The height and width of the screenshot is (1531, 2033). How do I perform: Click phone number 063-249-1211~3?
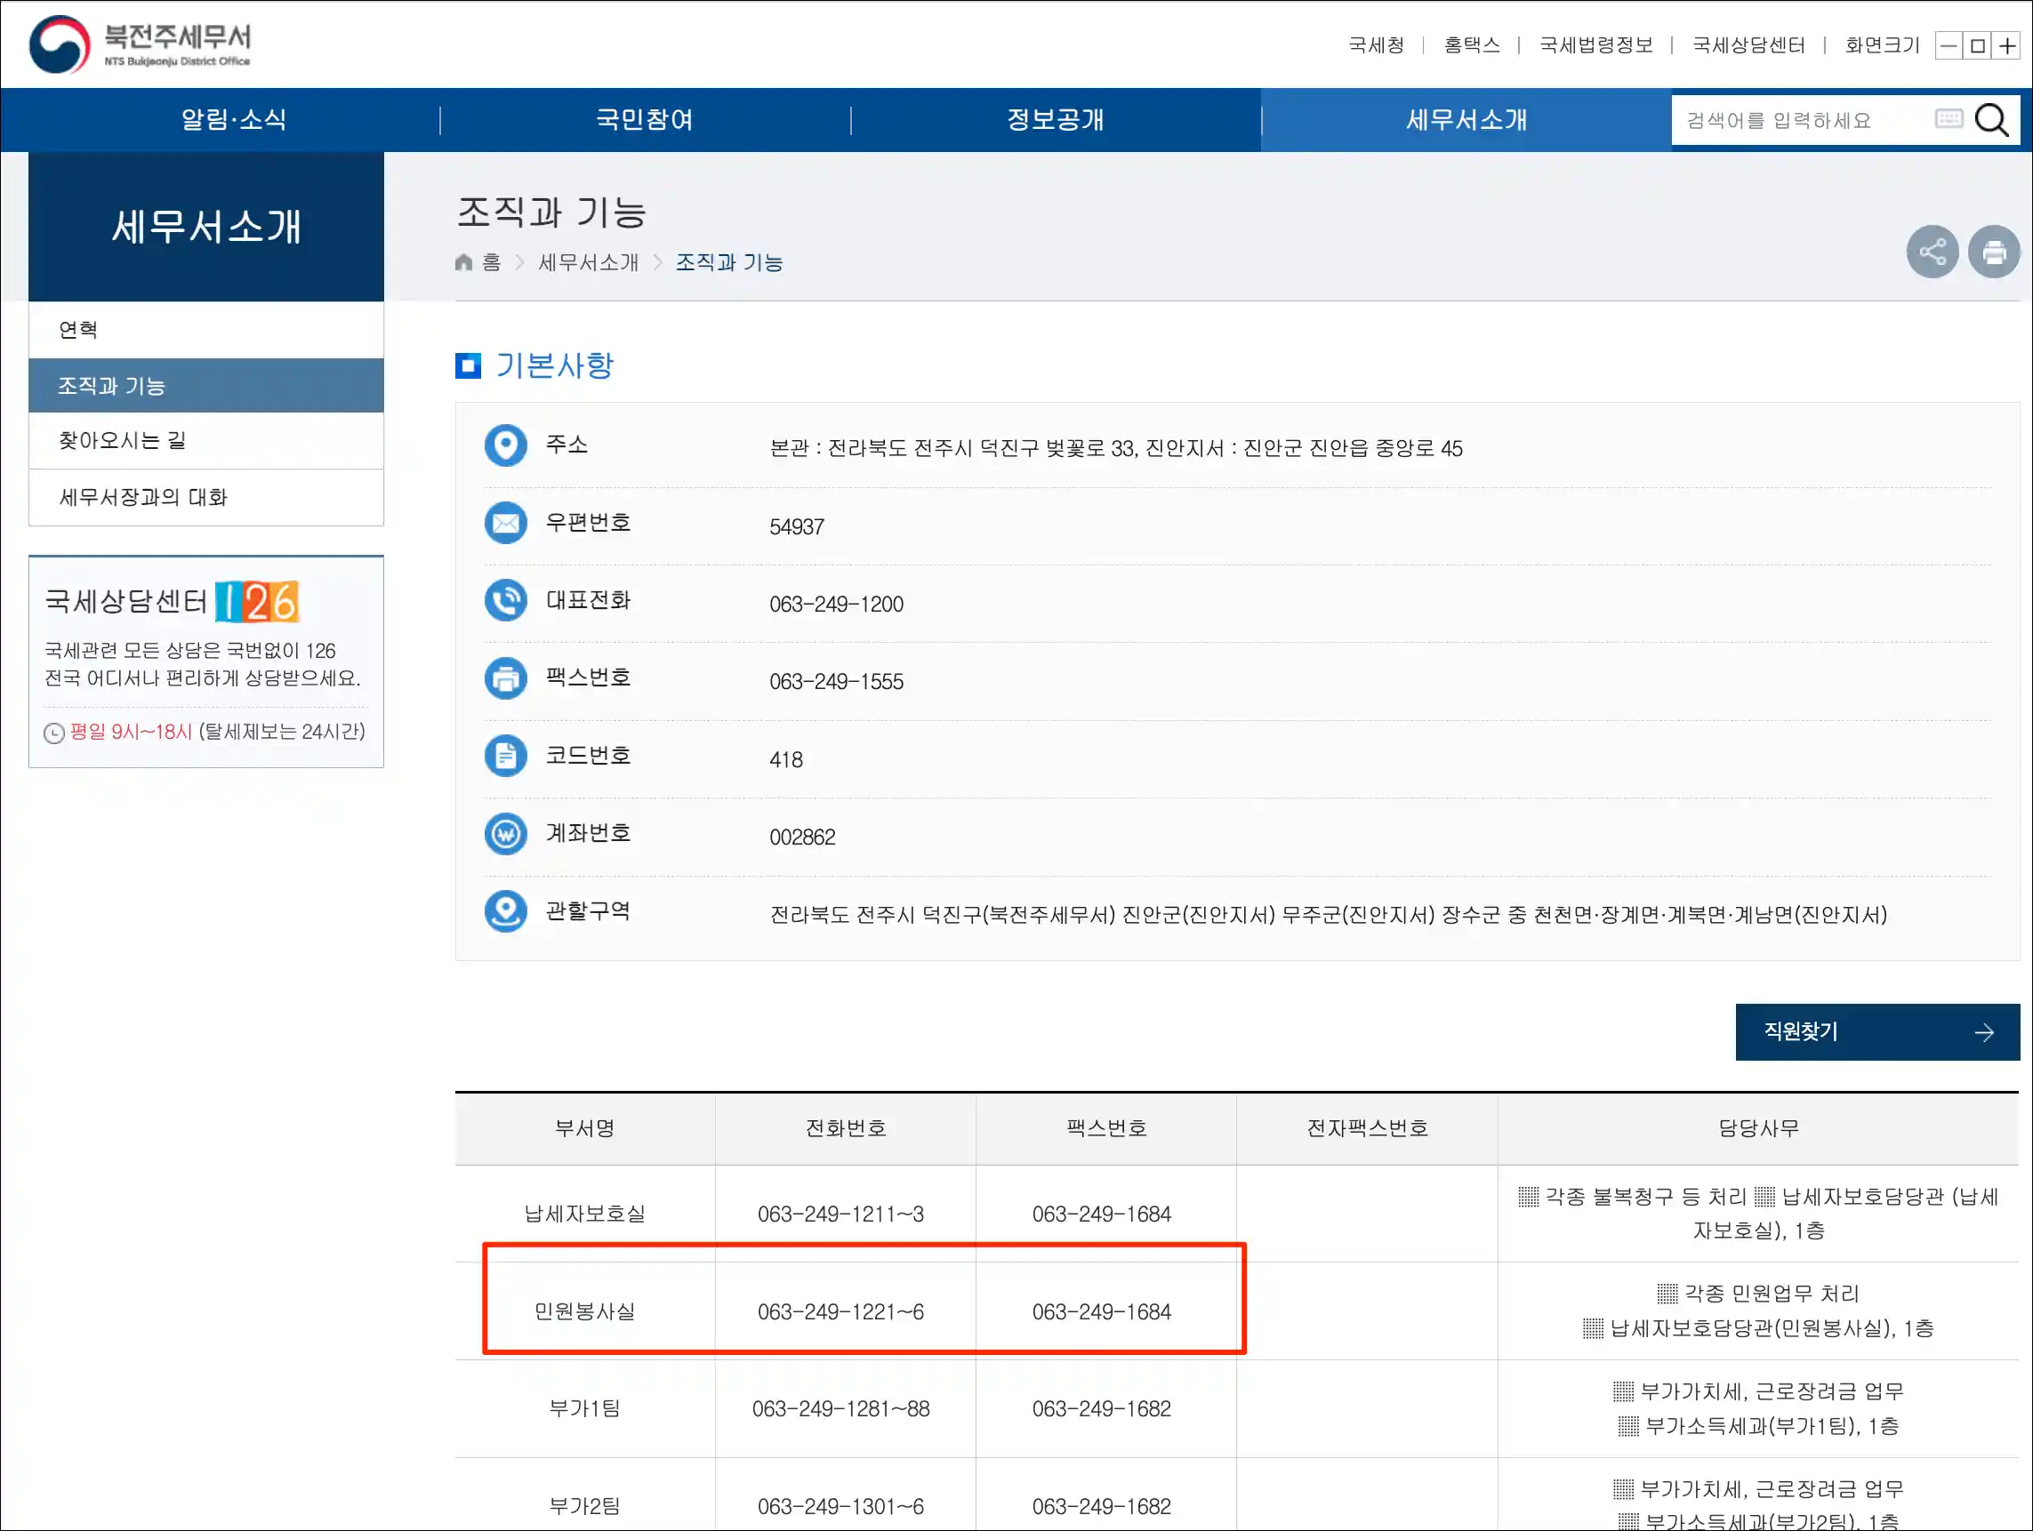click(x=841, y=1214)
